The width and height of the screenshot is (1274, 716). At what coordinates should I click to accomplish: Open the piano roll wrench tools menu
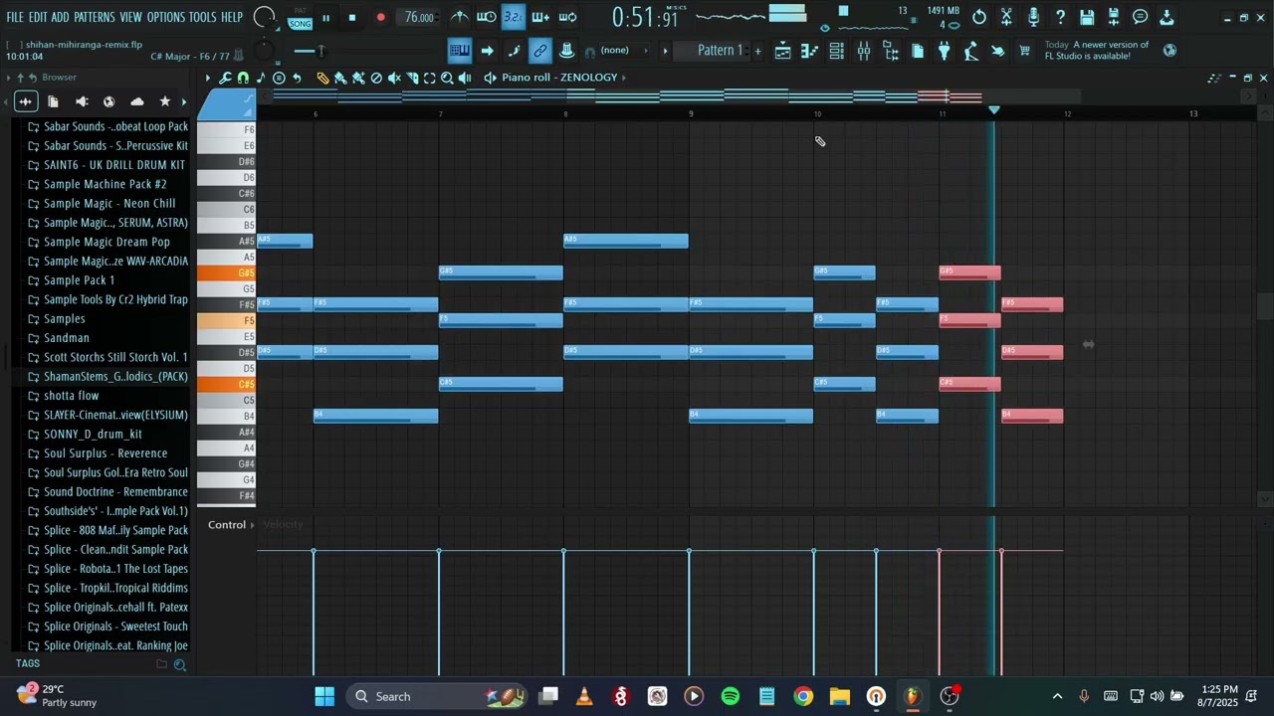coord(225,78)
